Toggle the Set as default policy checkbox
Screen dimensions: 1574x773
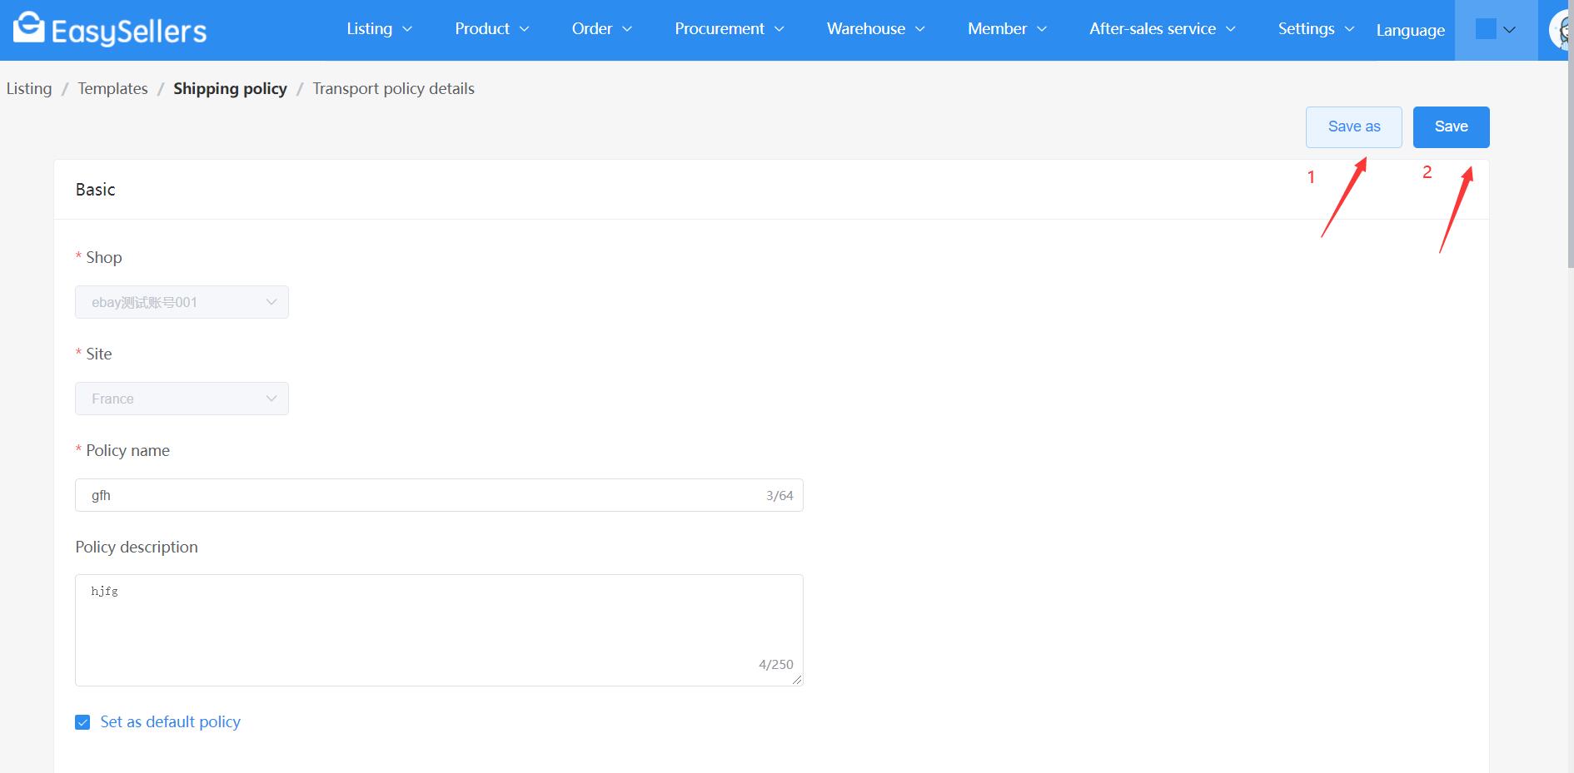(82, 722)
